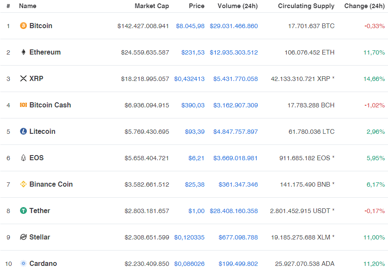Click Ethereum price $231,53

pyautogui.click(x=193, y=52)
